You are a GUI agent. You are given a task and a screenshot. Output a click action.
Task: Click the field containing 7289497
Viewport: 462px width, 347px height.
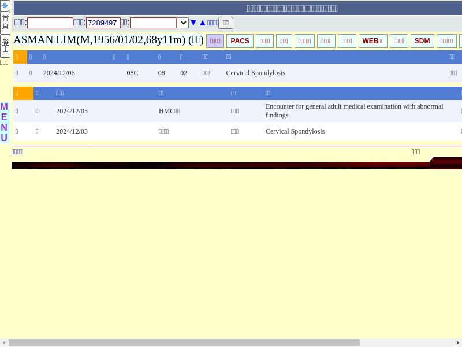pos(103,23)
